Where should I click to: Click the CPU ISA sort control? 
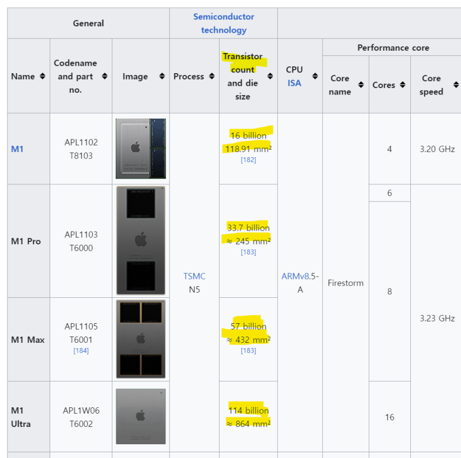tap(315, 76)
